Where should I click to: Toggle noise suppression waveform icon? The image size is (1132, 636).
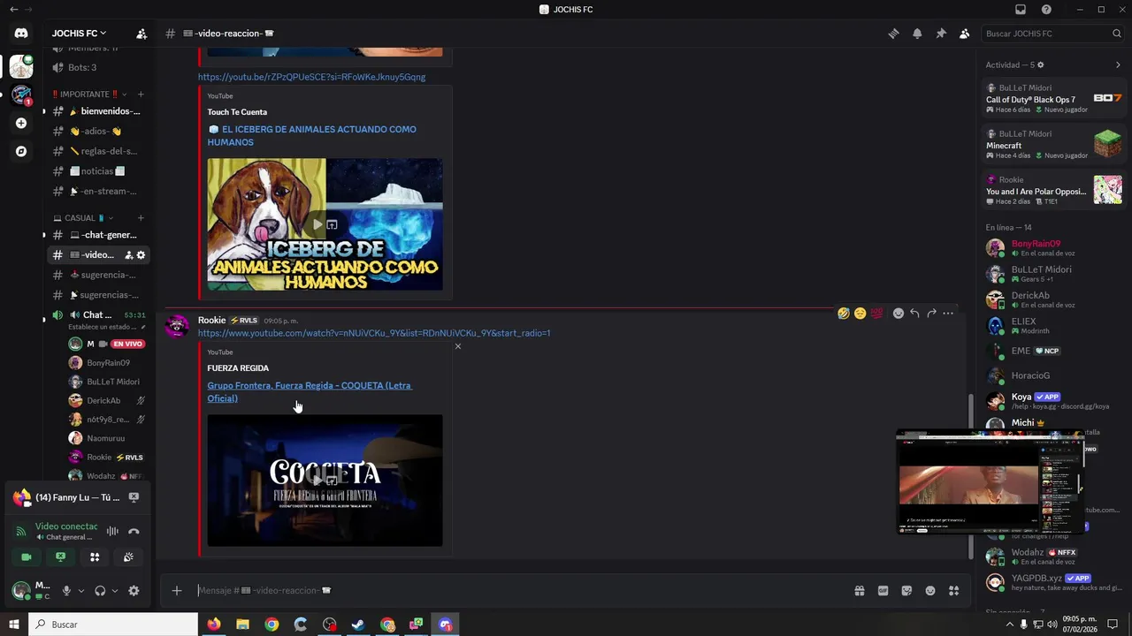(x=112, y=532)
